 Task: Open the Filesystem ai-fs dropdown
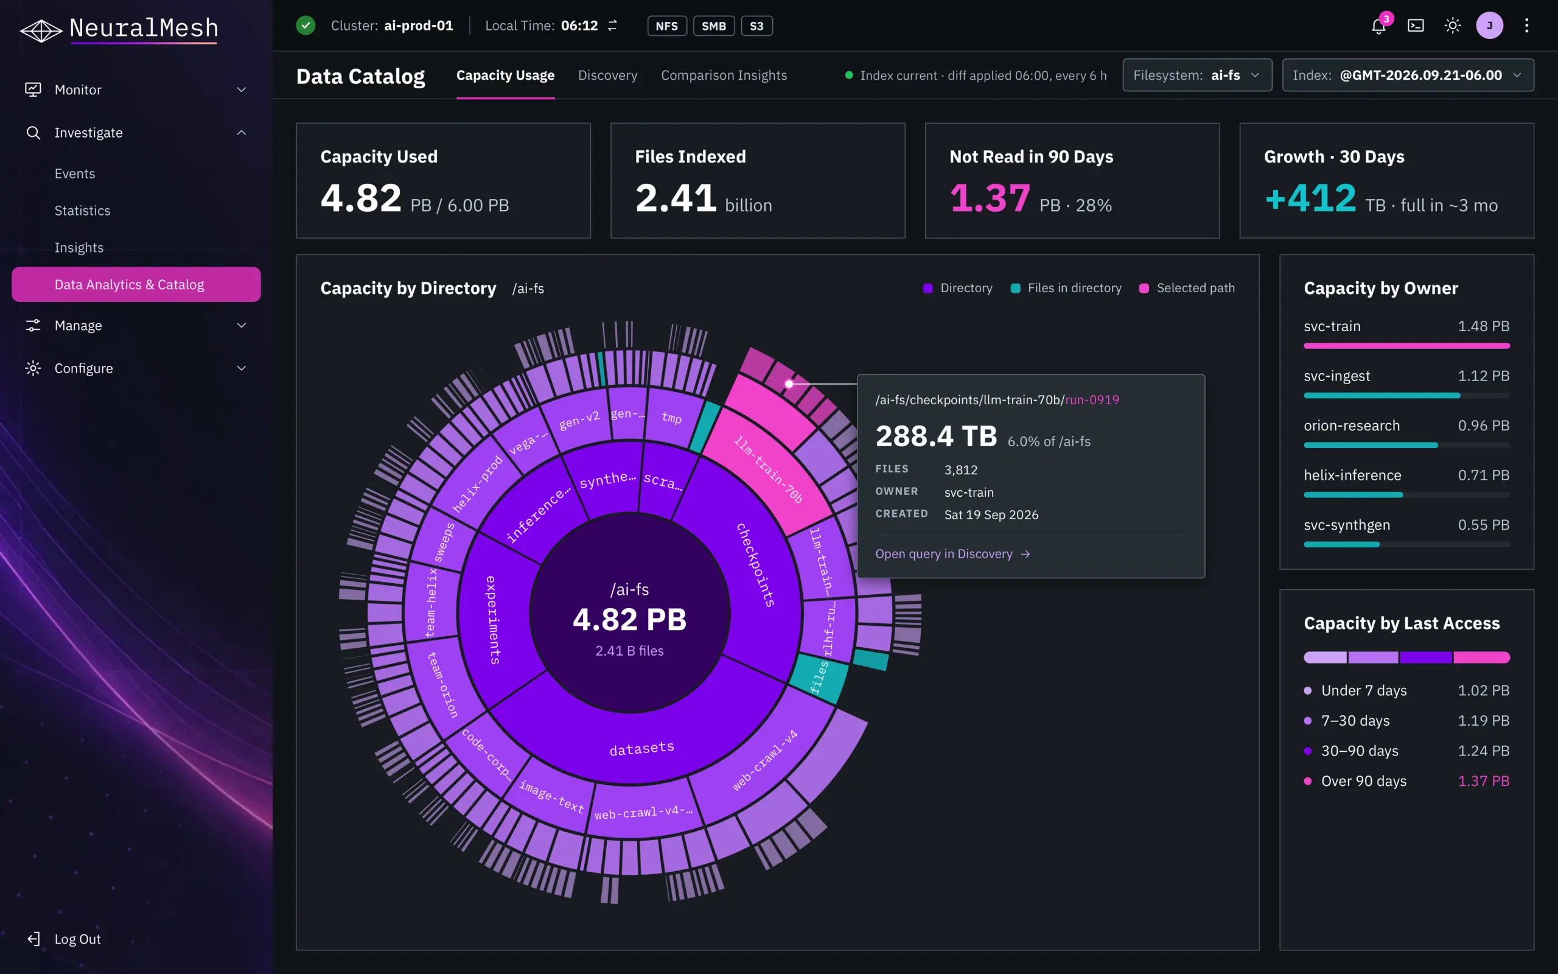1197,75
